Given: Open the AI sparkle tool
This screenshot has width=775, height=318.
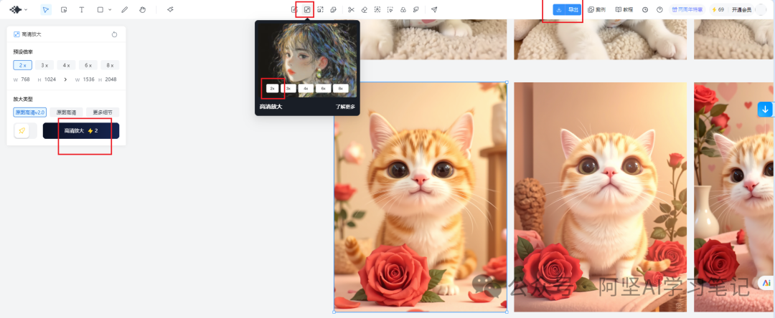Looking at the screenshot, I should (x=170, y=9).
